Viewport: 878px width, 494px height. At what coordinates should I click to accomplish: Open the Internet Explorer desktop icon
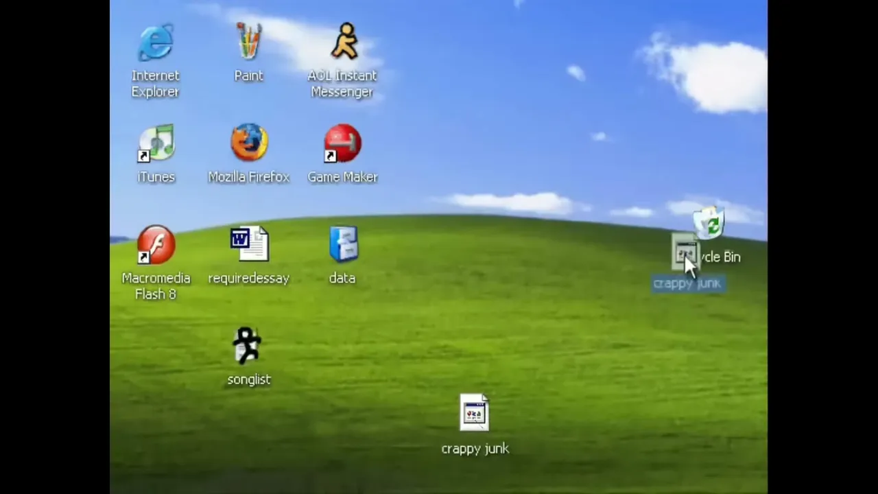[x=156, y=43]
